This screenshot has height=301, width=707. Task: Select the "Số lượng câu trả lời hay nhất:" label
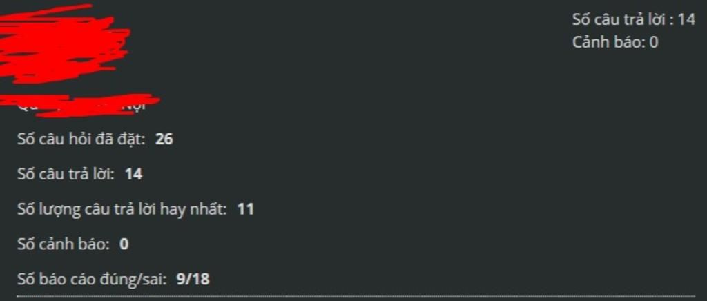(x=122, y=210)
